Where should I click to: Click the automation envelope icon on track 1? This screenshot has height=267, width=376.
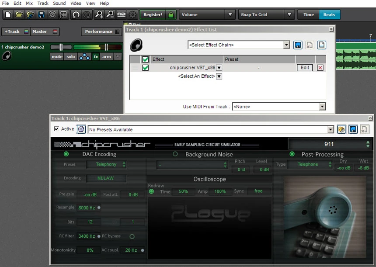(84, 56)
